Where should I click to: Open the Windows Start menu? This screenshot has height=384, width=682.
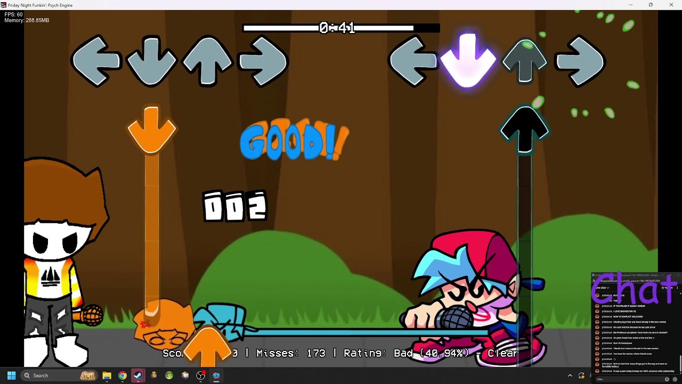click(x=11, y=375)
